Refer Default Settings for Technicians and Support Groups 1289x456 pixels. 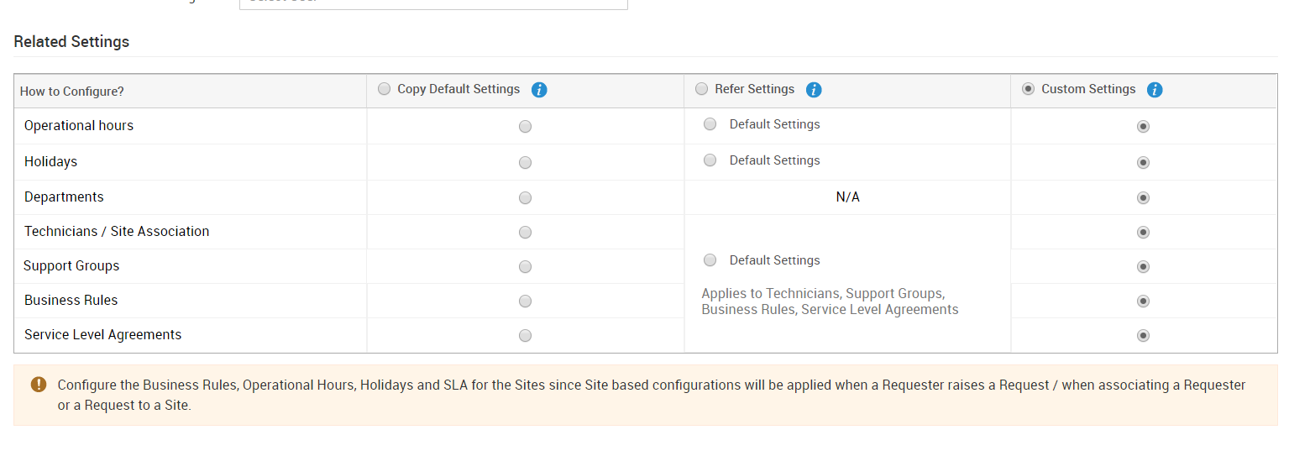710,260
